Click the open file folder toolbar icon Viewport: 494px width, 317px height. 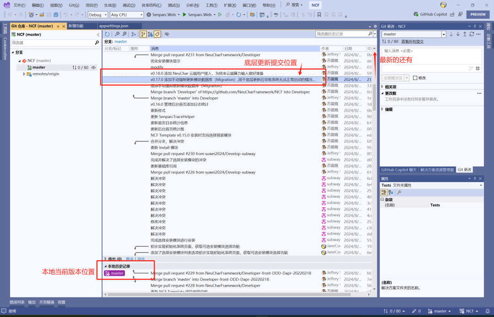click(x=42, y=15)
